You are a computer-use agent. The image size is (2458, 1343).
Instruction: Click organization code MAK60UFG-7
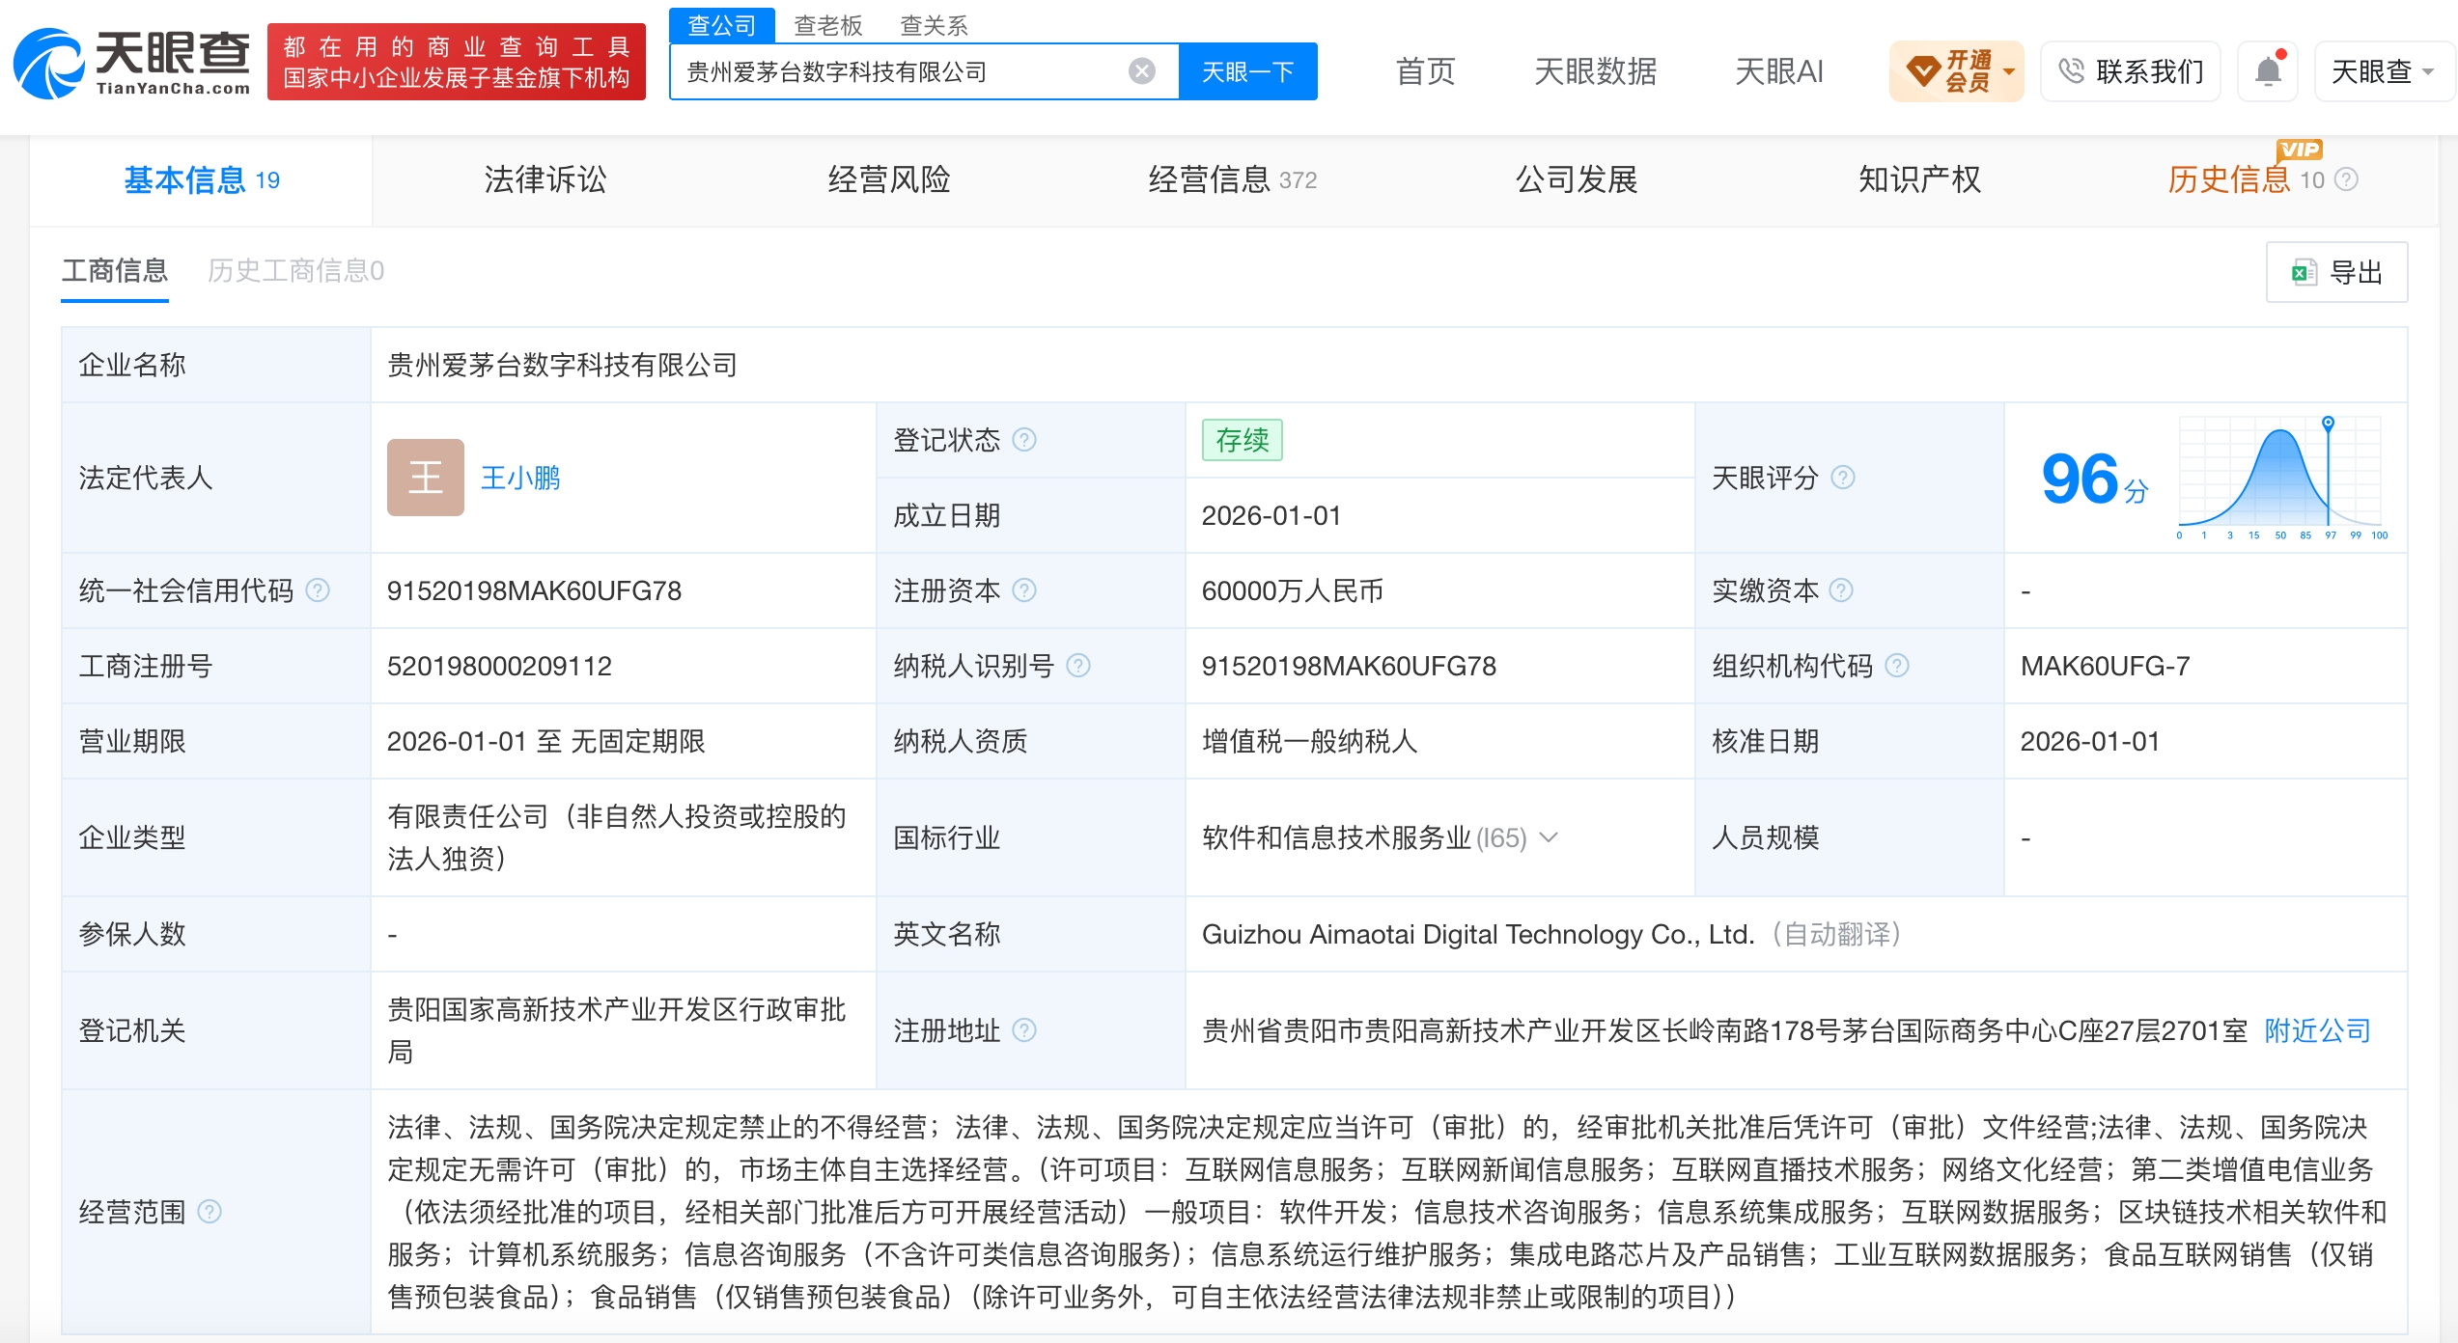(2106, 666)
